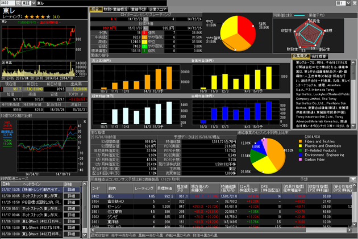358x239 pixels.
Task: Click the analyst rating pie chart
Action: point(238,33)
